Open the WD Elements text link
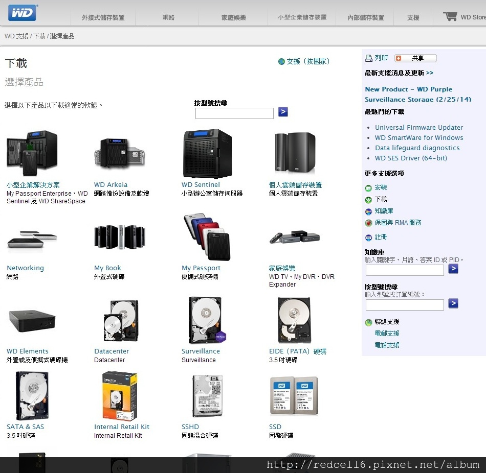The height and width of the screenshot is (473, 486). [27, 351]
